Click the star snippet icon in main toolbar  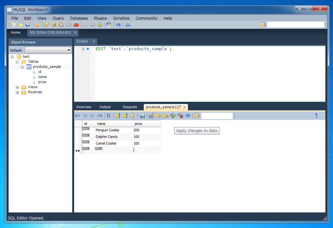pos(38,25)
